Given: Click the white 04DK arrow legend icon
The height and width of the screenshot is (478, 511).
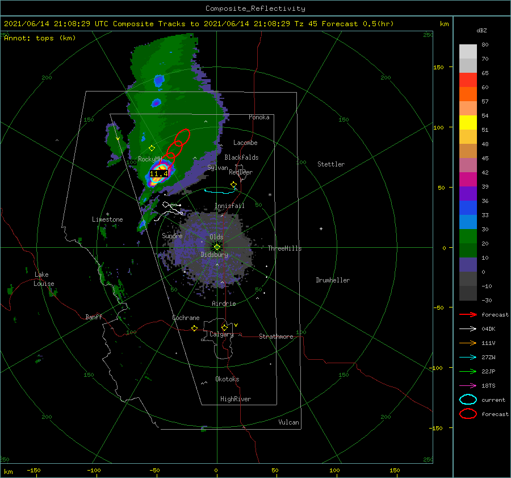Looking at the screenshot, I should 468,329.
